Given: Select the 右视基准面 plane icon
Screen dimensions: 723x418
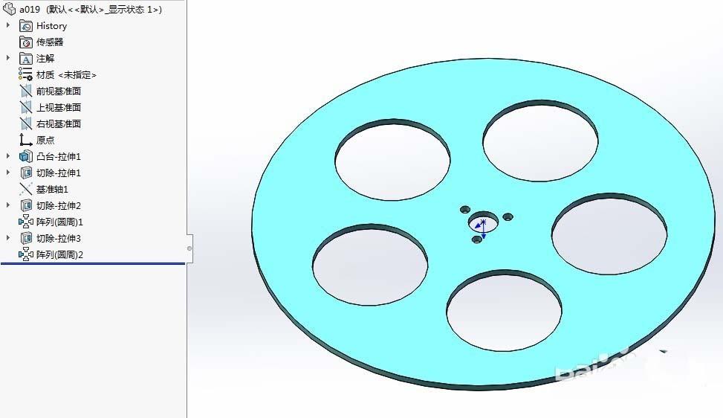Looking at the screenshot, I should [x=26, y=123].
